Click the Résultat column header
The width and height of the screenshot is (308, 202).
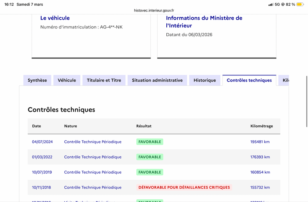click(144, 126)
